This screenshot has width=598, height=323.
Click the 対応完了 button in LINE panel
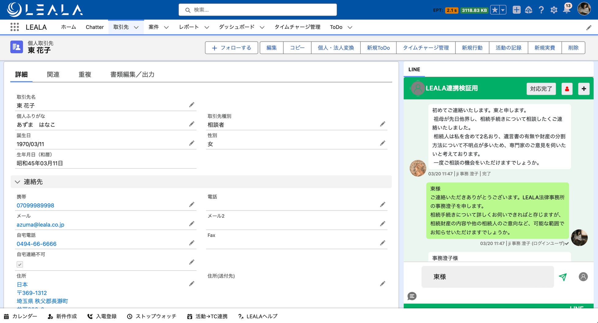pos(541,89)
